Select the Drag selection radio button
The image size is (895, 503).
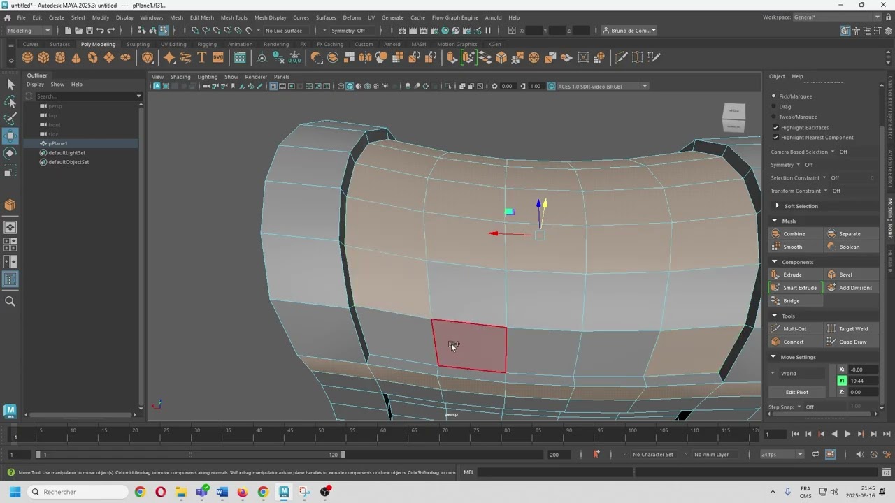pyautogui.click(x=774, y=107)
